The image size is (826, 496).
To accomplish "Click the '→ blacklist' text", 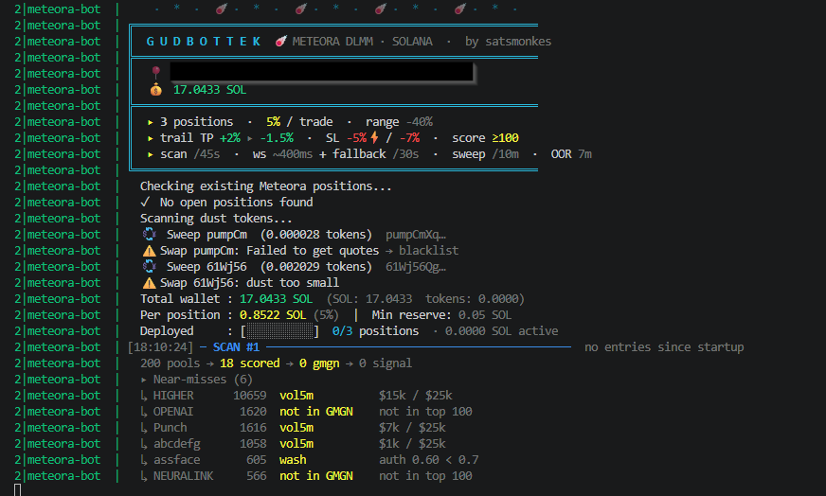I will point(422,251).
